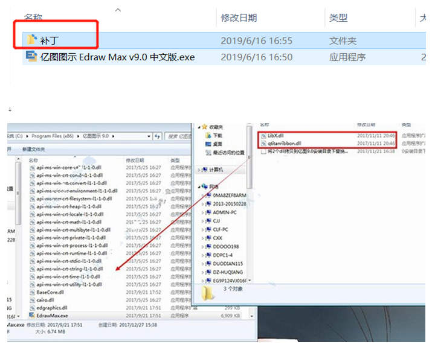
Task: Select the BaseCore.dll file icon
Action: pos(32,292)
